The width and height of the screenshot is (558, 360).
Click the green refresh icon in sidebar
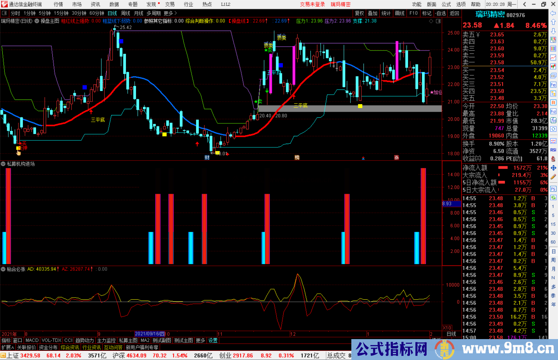[x=553, y=198]
